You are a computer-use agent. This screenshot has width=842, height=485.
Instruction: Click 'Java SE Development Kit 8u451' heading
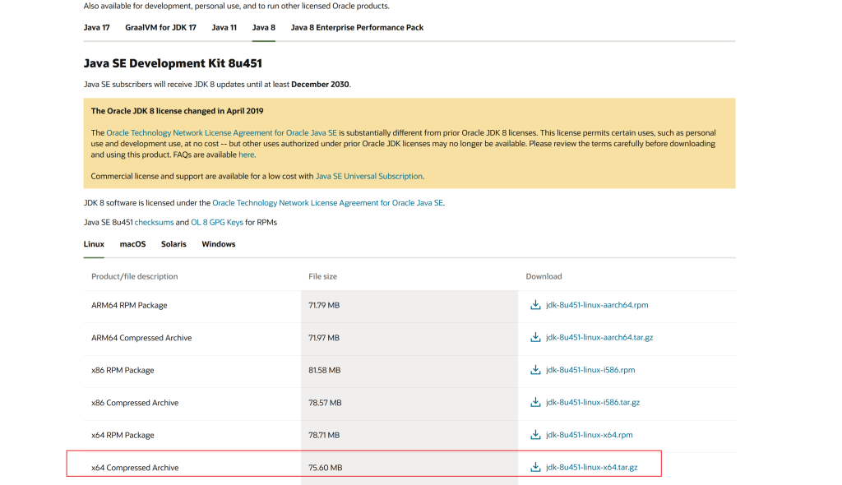pos(173,63)
